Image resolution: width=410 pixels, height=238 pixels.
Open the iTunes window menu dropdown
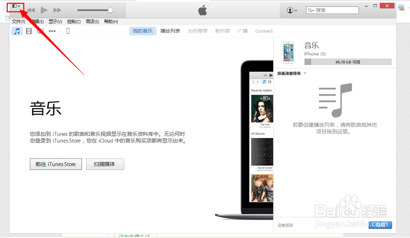[x=16, y=6]
